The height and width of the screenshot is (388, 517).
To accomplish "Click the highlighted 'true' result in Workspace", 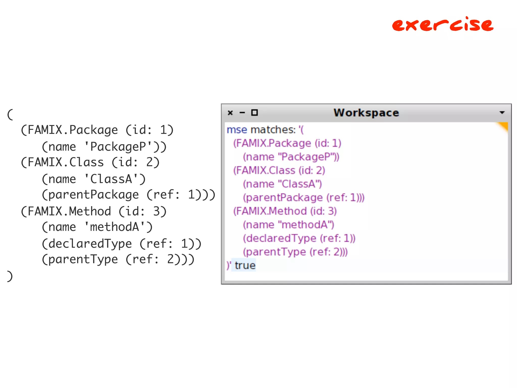I will click(245, 265).
